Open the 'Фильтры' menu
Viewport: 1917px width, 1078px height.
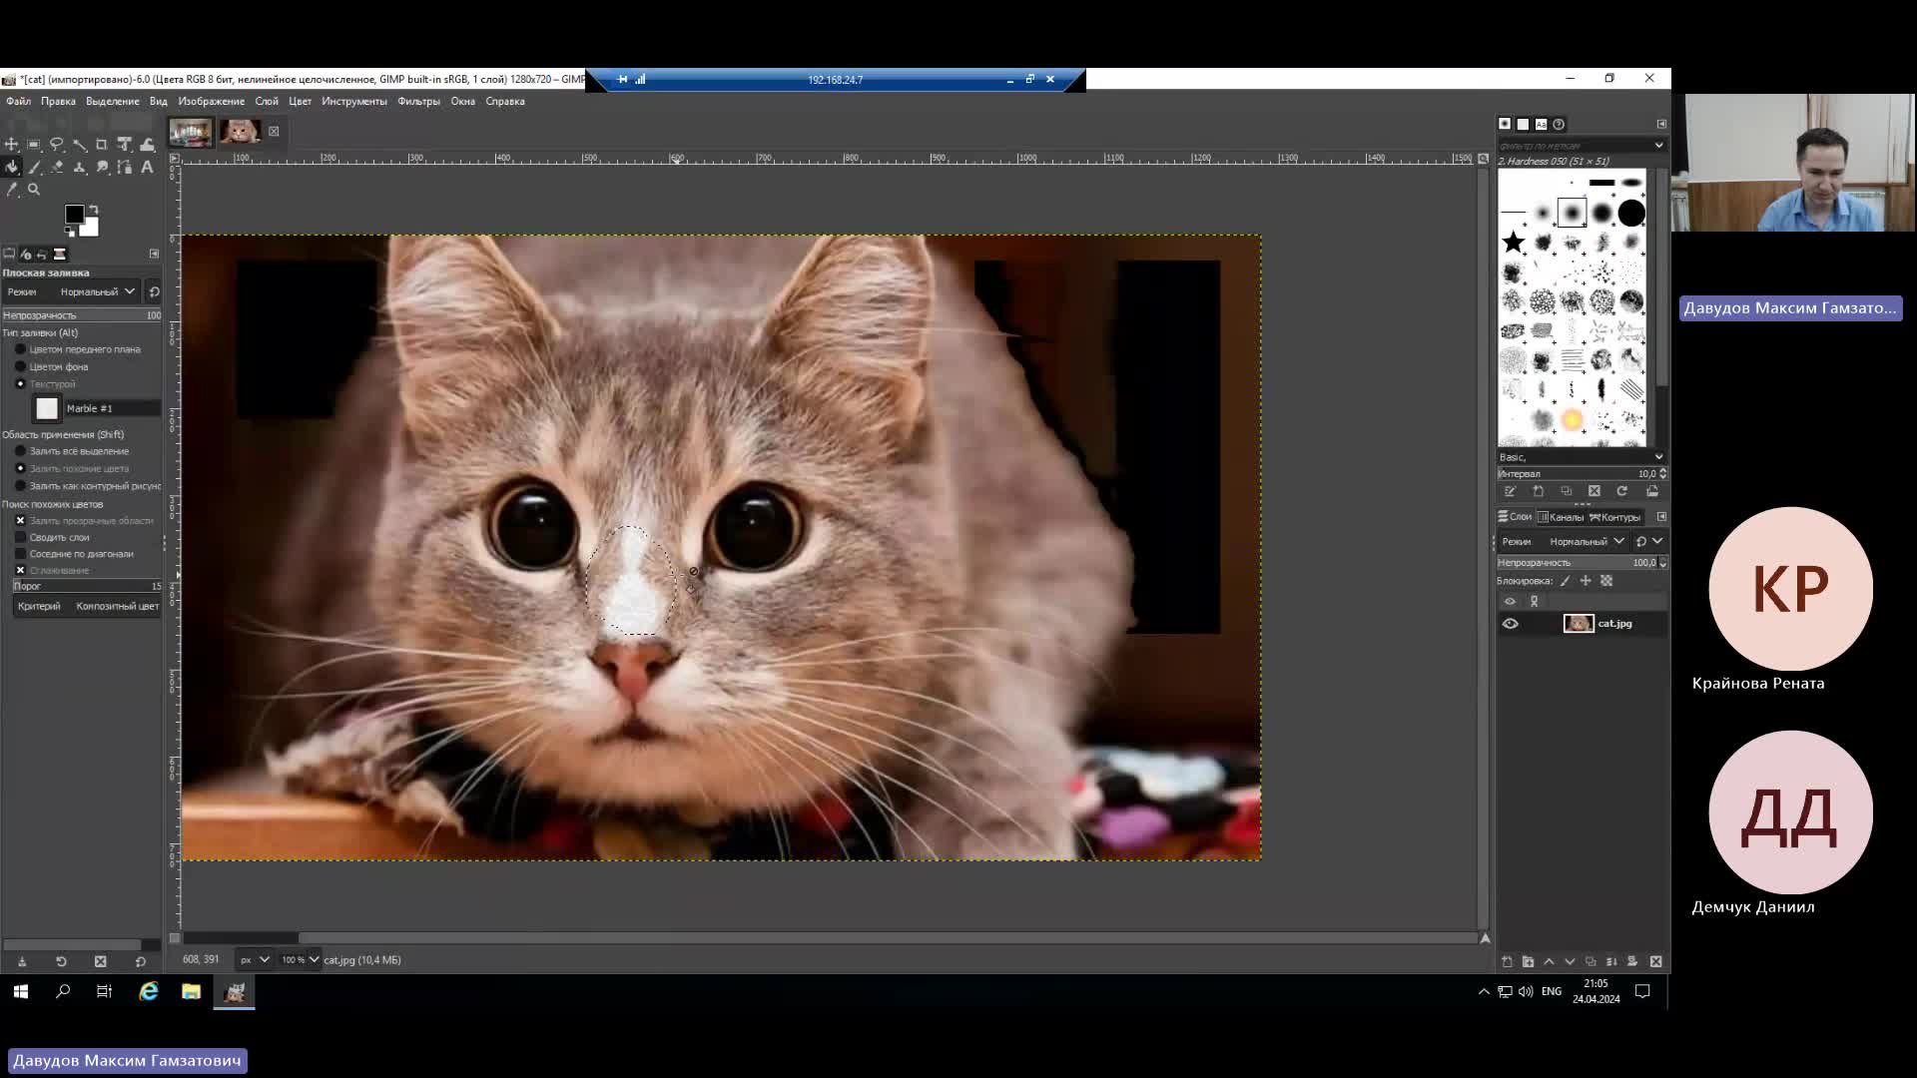[418, 101]
